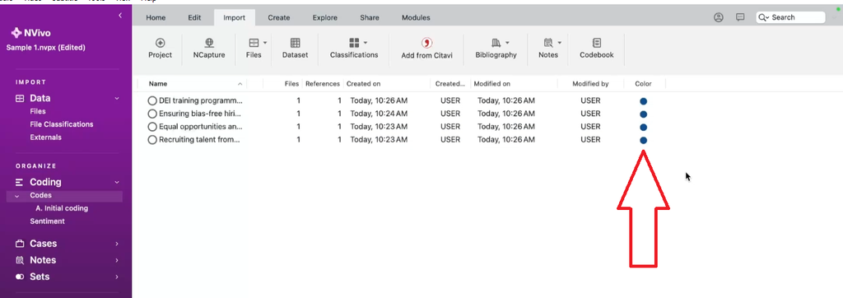Image resolution: width=843 pixels, height=298 pixels.
Task: Import a Dataset via toolbar icon
Action: 296,43
